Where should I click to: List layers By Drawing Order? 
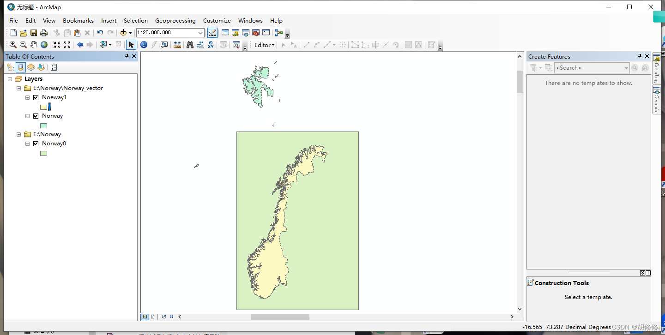tap(10, 67)
